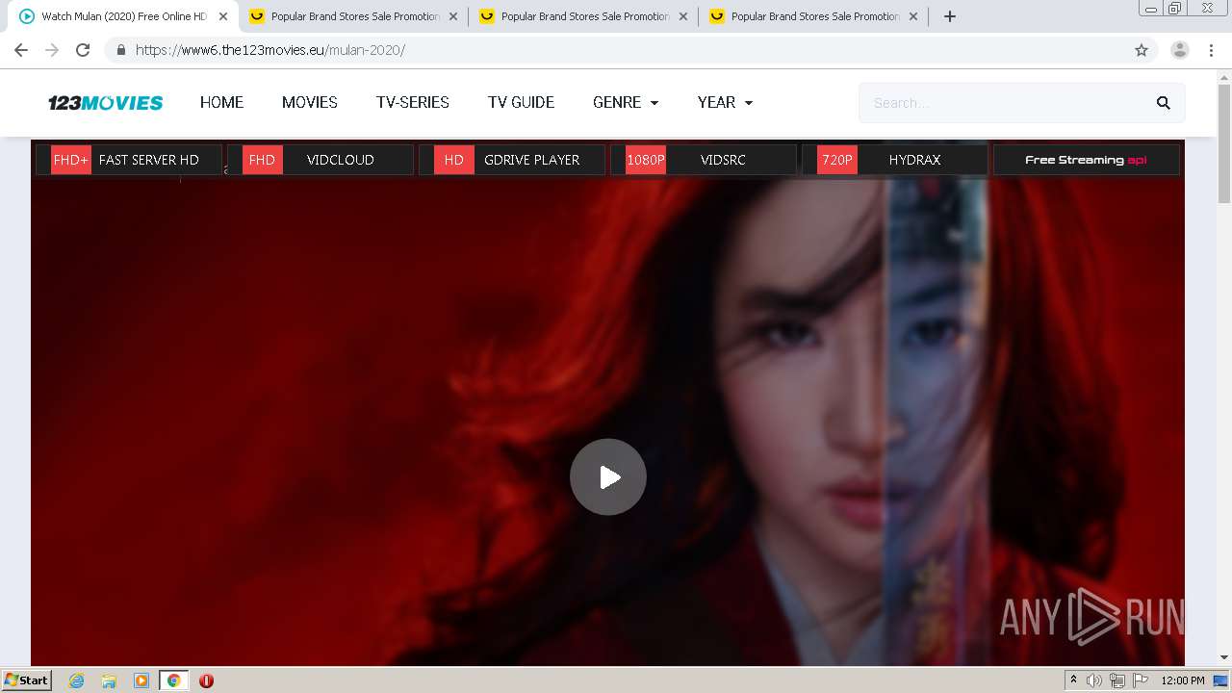Click the taskbar clock 12:00 PM
The image size is (1232, 693).
pyautogui.click(x=1183, y=680)
